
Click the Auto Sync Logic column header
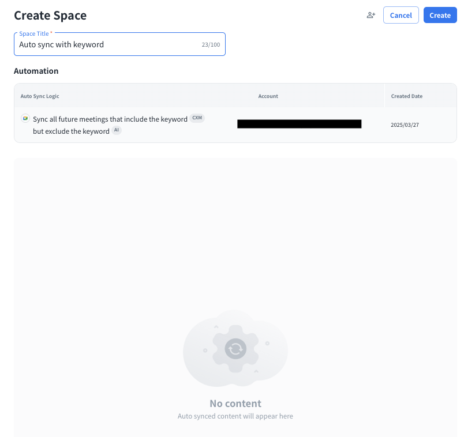[x=40, y=96]
